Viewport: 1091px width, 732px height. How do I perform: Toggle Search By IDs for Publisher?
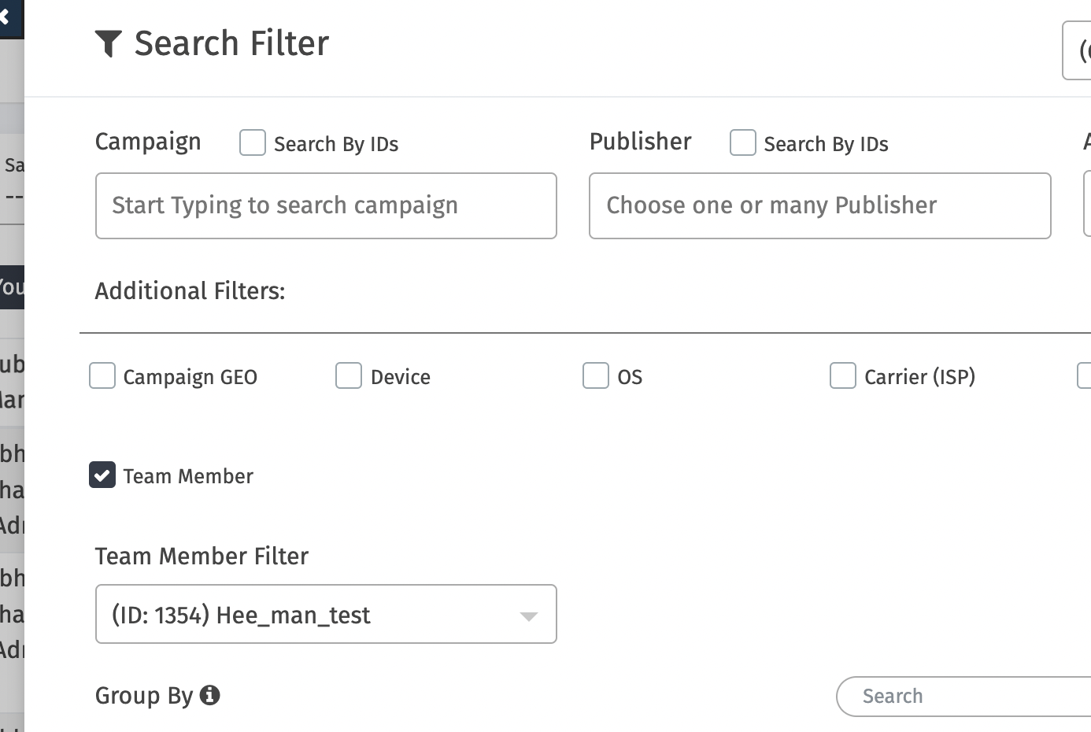point(742,142)
